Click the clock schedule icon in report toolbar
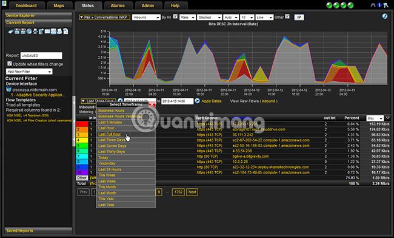This screenshot has width=394, height=238. [x=29, y=32]
